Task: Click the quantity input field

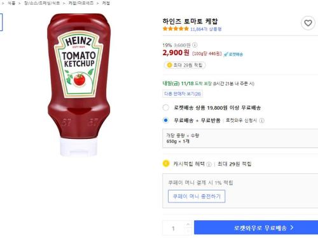Action: 174,228
